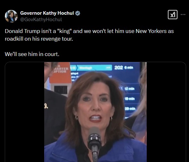Open the @GovKathyHochul handle link
Image resolution: width=189 pixels, height=162 pixels.
pyautogui.click(x=41, y=20)
